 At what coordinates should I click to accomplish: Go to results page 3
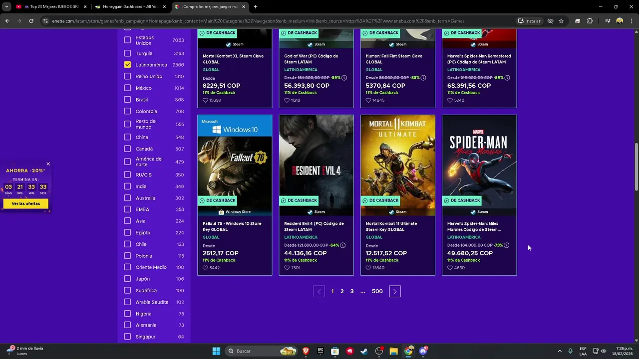[352, 291]
